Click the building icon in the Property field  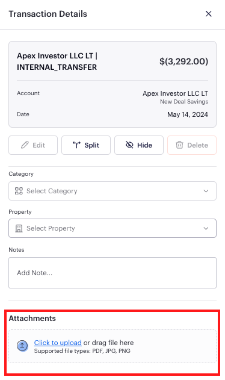click(19, 228)
